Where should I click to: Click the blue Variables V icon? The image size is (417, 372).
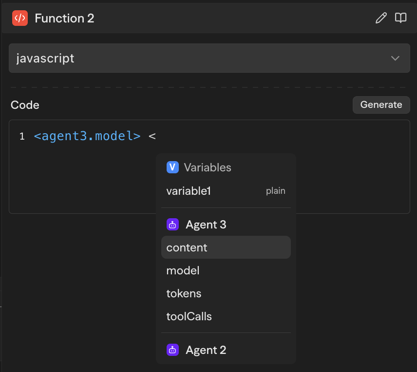[x=172, y=167]
